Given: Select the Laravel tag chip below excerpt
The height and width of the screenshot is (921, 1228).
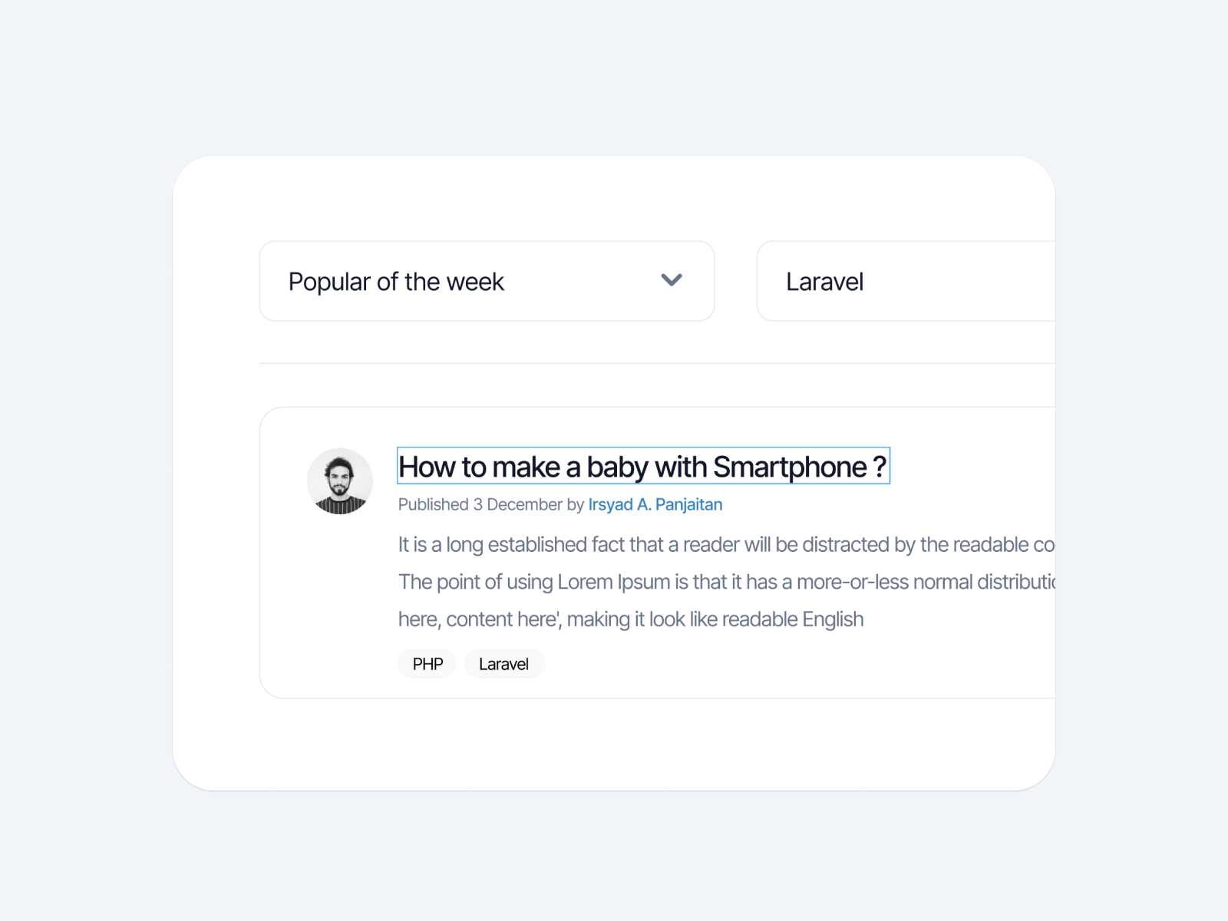Looking at the screenshot, I should click(504, 664).
